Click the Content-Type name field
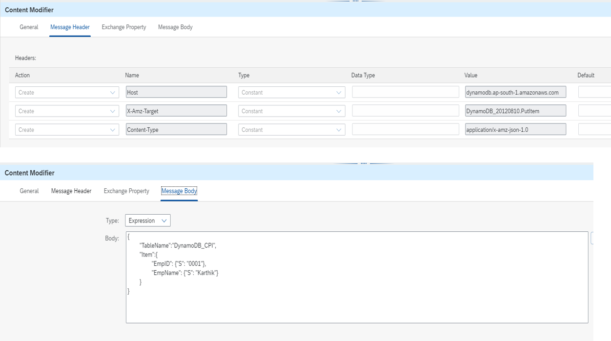611x341 pixels. (x=176, y=130)
